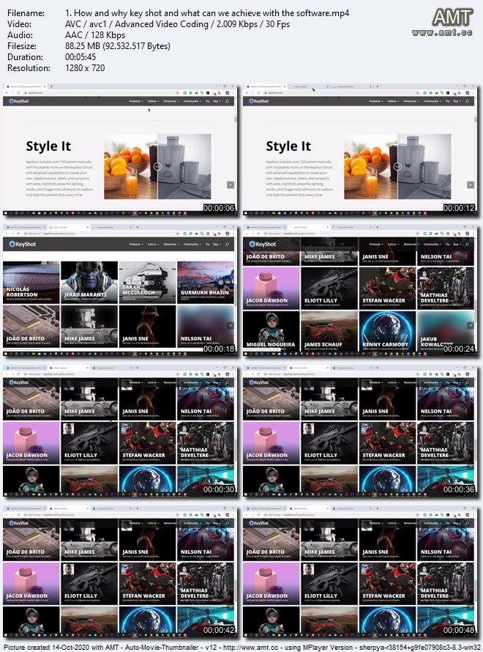
Task: Open Jerad Marantz tile in the 00:00:18 frame
Action: [89, 282]
